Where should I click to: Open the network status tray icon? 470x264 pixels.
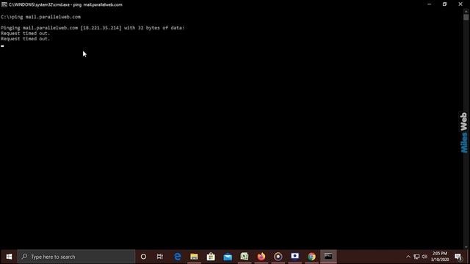pos(416,257)
